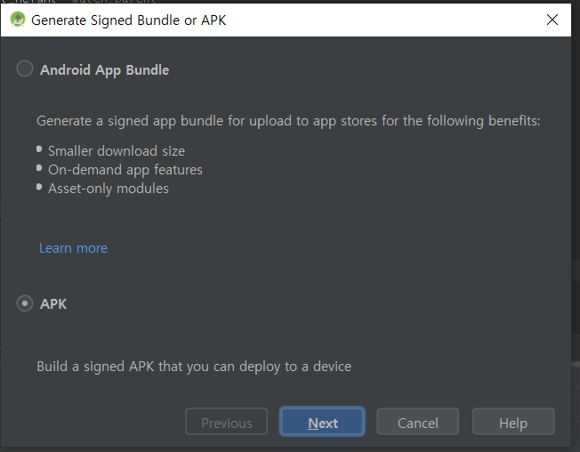Open Help for signed bundle dialog
This screenshot has width=580, height=452.
pyautogui.click(x=513, y=422)
